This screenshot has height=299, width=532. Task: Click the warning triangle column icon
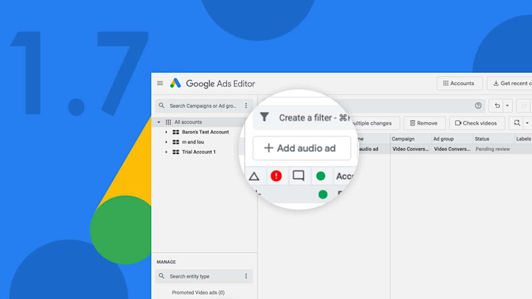tap(254, 177)
